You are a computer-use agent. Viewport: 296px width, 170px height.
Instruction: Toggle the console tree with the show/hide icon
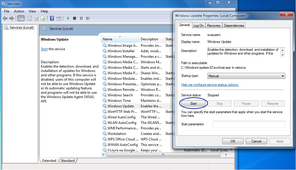tap(20, 18)
